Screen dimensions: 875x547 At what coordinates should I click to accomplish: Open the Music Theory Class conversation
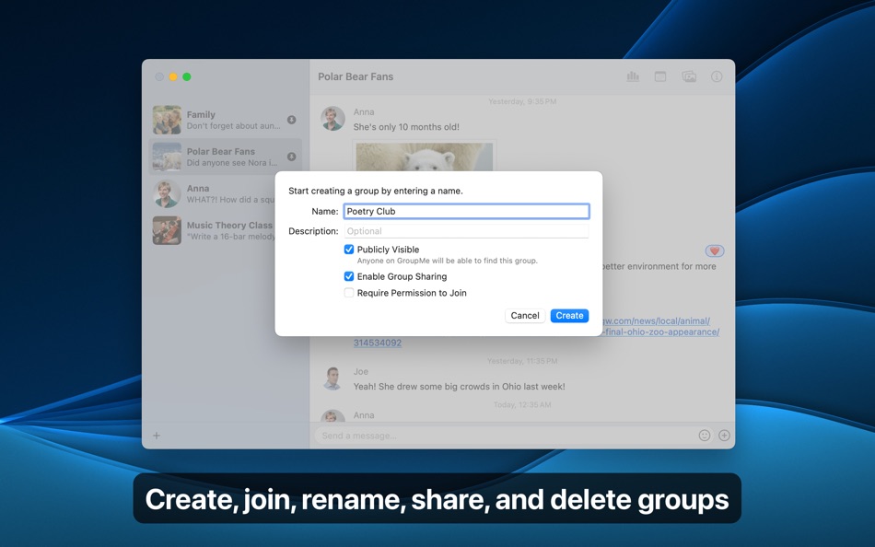coord(225,230)
